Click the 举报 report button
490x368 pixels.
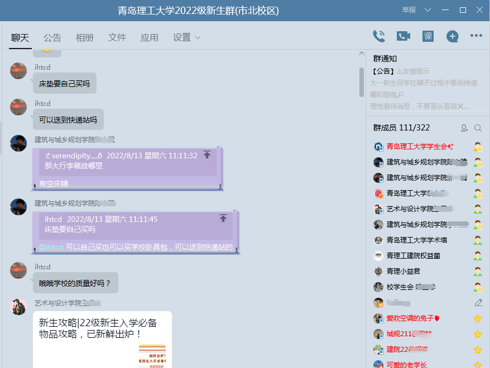(x=409, y=10)
